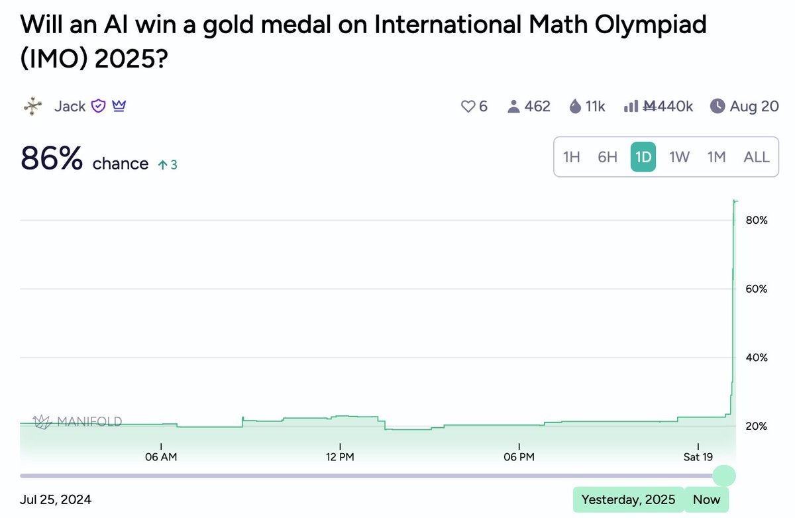795x518 pixels.
Task: Switch chart to 1M range
Action: [x=716, y=157]
